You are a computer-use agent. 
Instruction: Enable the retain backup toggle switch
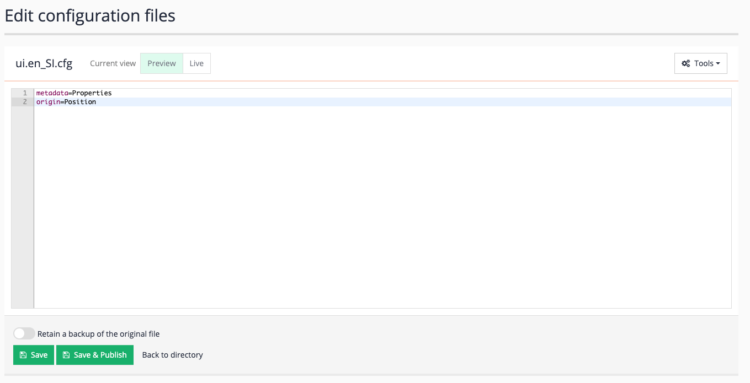coord(24,333)
